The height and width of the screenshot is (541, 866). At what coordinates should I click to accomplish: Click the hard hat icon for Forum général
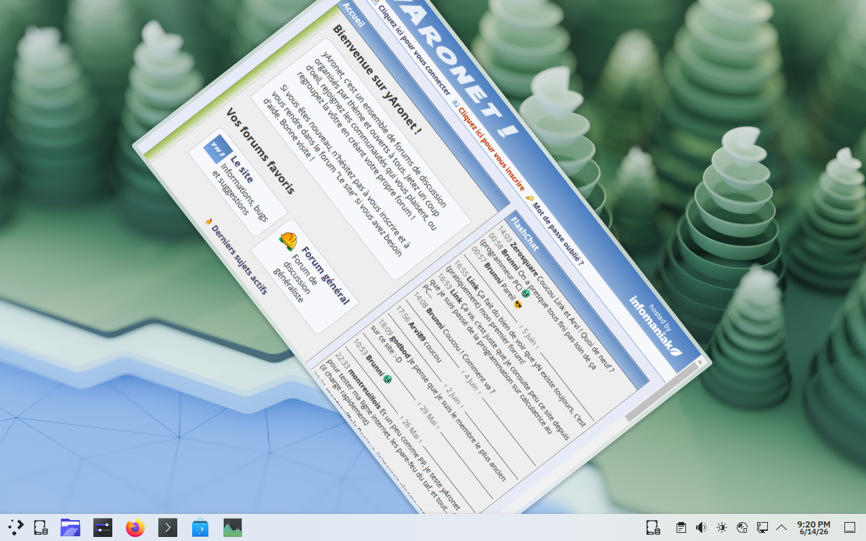(x=289, y=241)
